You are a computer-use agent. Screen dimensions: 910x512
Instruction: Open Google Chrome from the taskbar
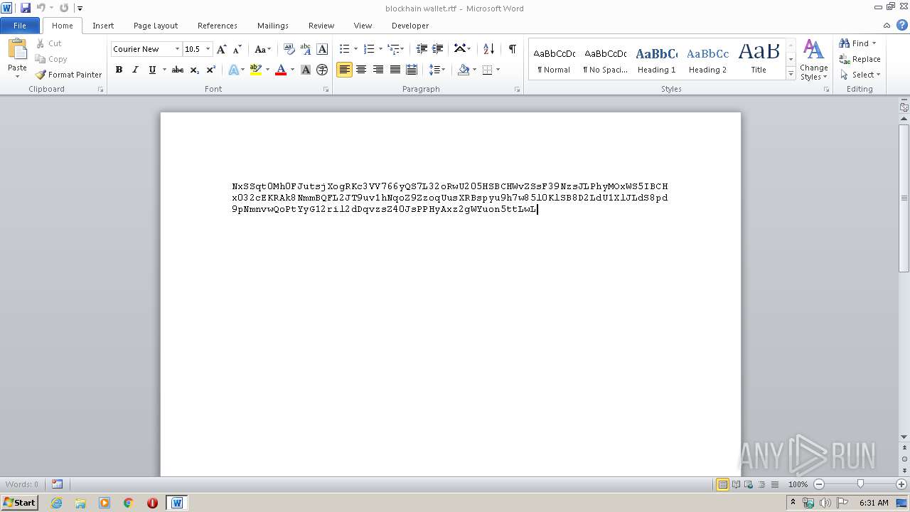(x=129, y=503)
